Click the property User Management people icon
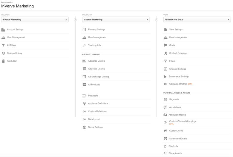The image size is (233, 157). pyautogui.click(x=84, y=38)
